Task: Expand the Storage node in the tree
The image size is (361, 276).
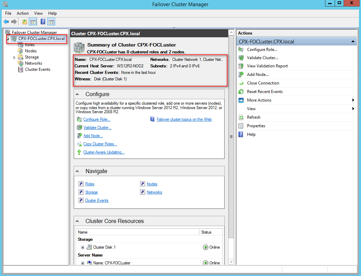Action: 14,57
